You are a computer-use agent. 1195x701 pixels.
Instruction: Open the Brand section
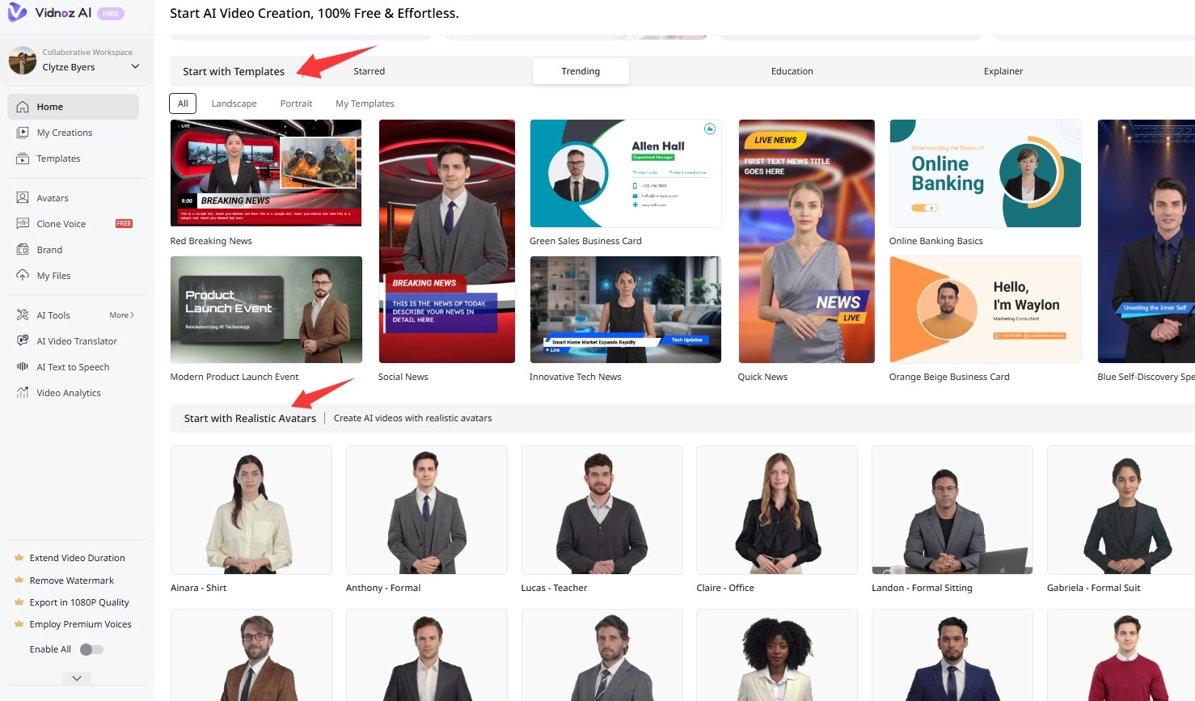click(51, 249)
